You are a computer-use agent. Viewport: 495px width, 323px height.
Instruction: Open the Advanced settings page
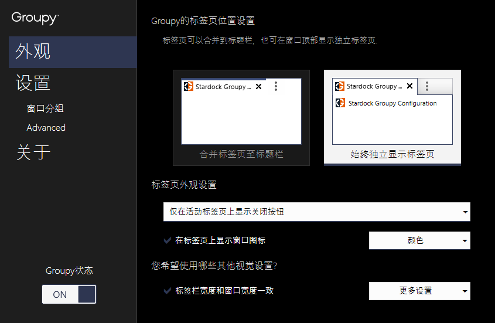[46, 128]
